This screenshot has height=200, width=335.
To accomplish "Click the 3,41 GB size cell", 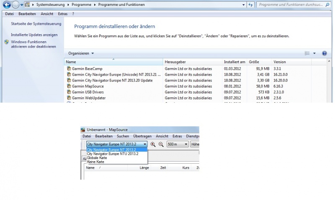I will (x=263, y=75).
